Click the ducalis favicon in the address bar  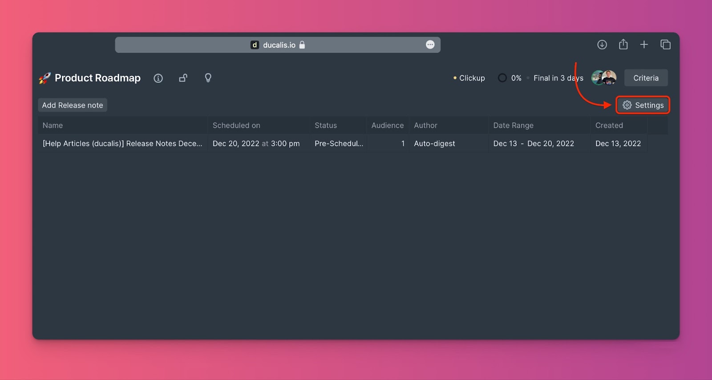click(x=255, y=45)
